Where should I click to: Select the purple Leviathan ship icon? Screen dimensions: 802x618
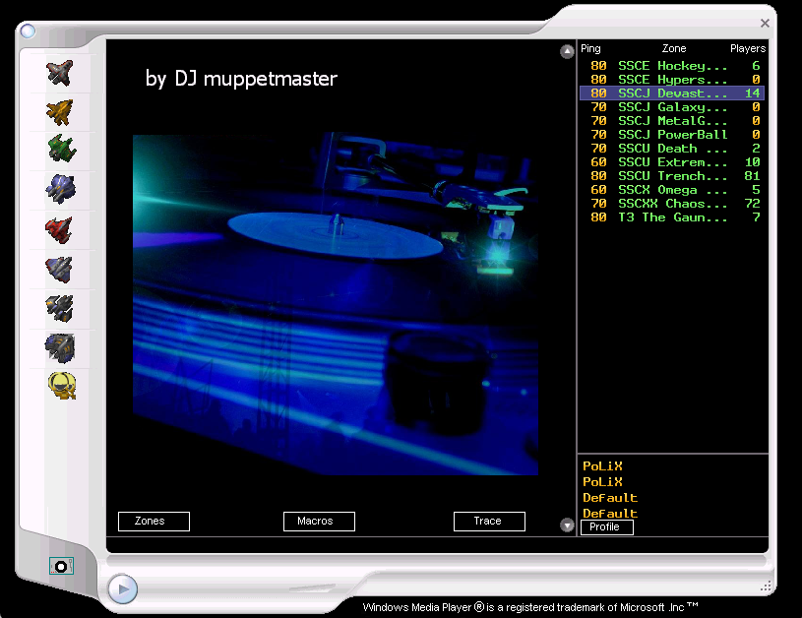click(x=60, y=189)
